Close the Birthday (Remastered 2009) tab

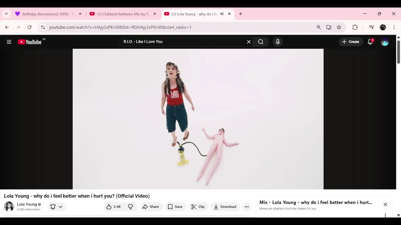[80, 14]
